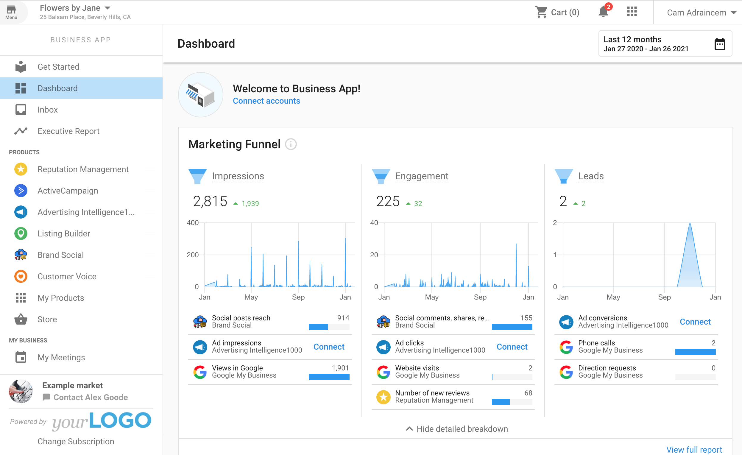This screenshot has height=455, width=742.
Task: Click the Impressions heading link
Action: [238, 176]
